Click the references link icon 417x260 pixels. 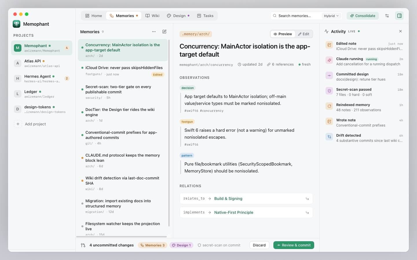coord(269,64)
